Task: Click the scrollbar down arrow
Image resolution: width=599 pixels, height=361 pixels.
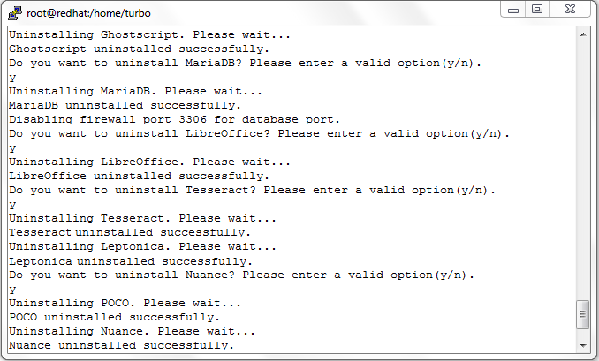Action: pos(583,345)
